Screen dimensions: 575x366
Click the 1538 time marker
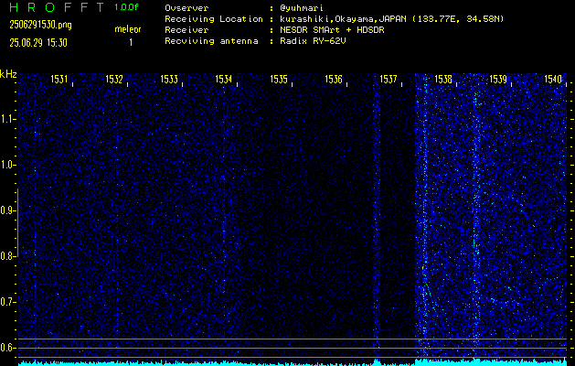(x=443, y=79)
